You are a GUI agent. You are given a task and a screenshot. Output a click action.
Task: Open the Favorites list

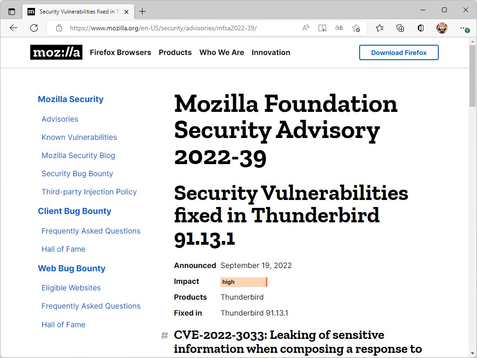coord(380,28)
